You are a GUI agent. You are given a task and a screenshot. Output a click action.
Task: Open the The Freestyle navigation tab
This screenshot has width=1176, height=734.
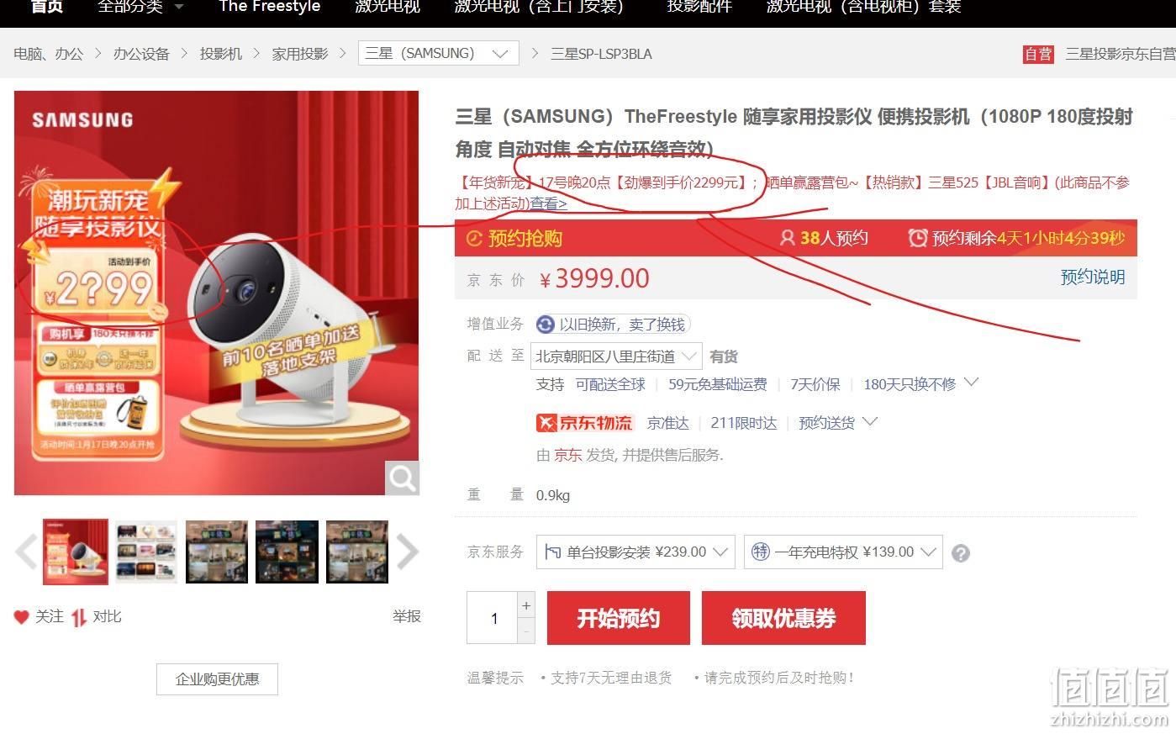pos(269,7)
